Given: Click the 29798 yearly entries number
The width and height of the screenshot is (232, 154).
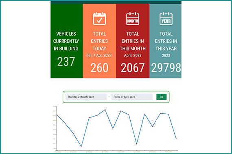Looking at the screenshot, I should pos(166,68).
